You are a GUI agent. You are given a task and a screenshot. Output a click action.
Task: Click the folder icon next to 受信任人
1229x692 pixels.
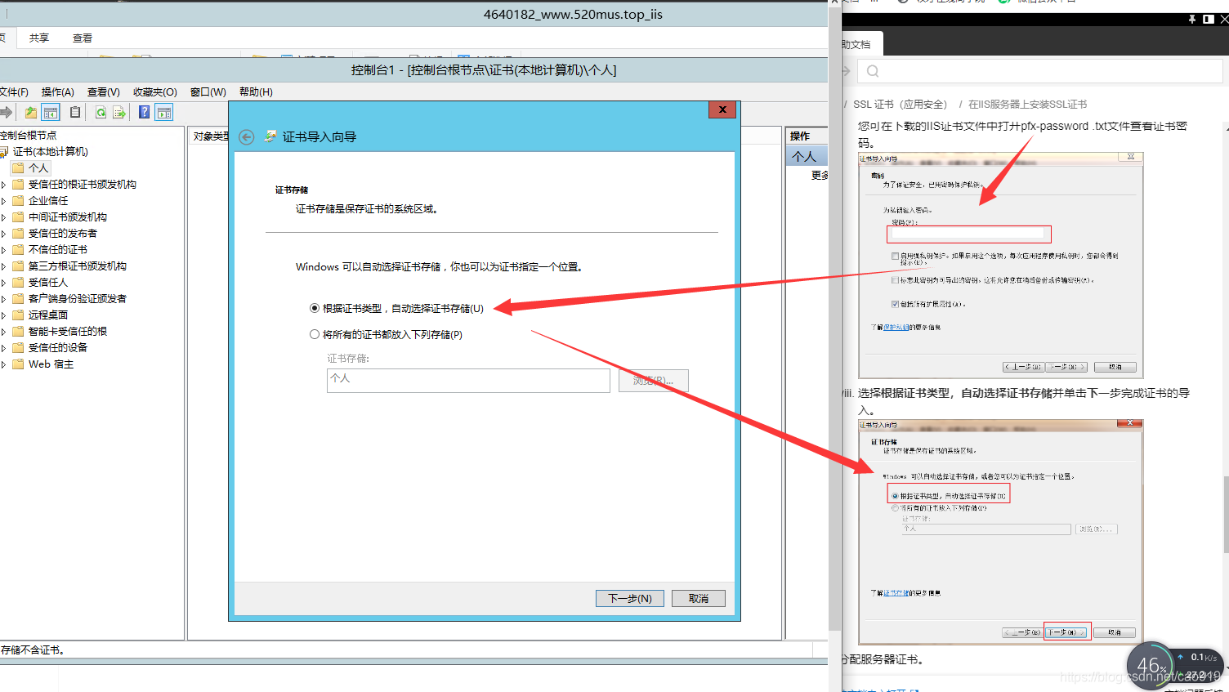18,282
